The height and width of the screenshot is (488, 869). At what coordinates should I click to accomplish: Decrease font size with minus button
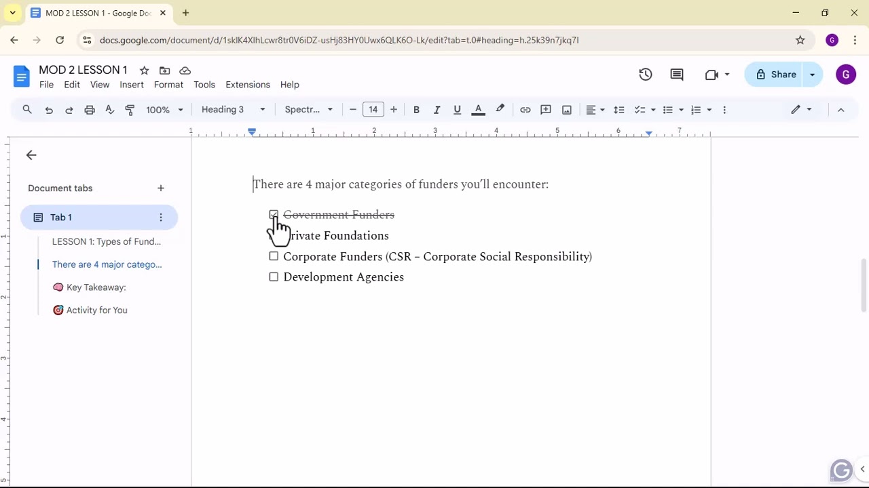tap(353, 110)
